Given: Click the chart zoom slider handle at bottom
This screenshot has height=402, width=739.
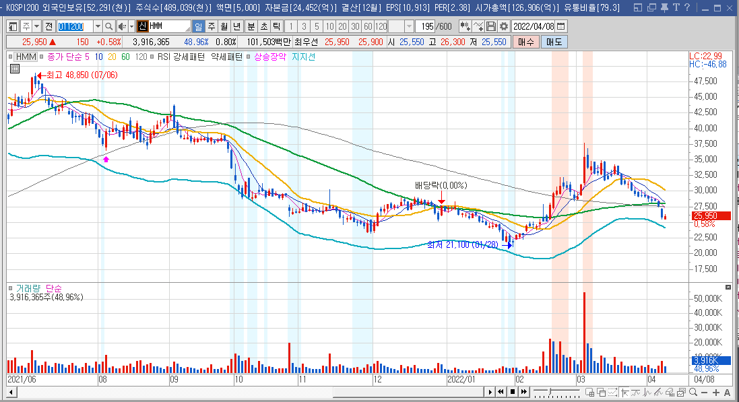Looking at the screenshot, I should point(550,391).
